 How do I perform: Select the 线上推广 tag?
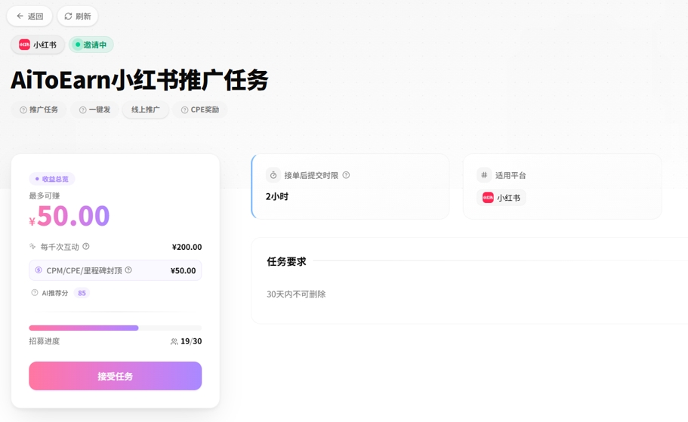(146, 109)
